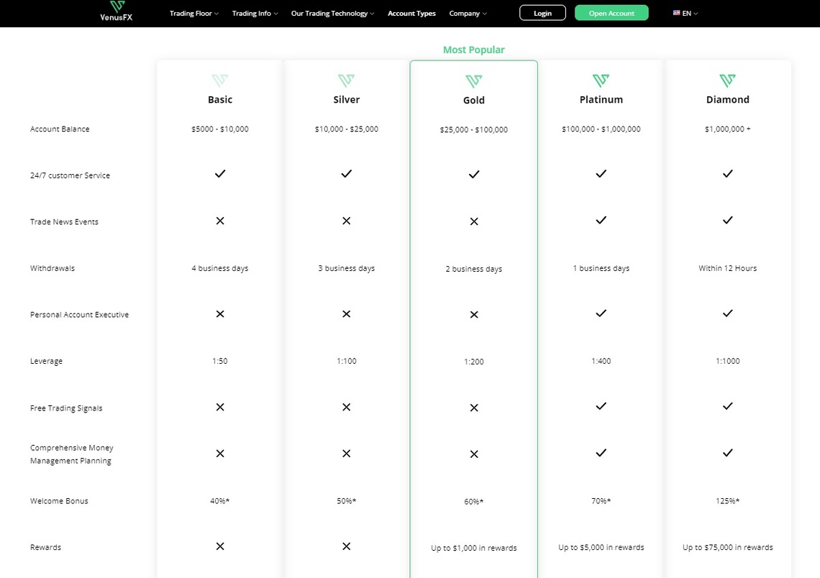820x578 pixels.
Task: Click Silver Comprehensive Money Management cross
Action: 346,453
